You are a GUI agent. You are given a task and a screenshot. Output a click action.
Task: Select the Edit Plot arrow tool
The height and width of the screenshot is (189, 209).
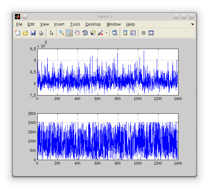52,33
